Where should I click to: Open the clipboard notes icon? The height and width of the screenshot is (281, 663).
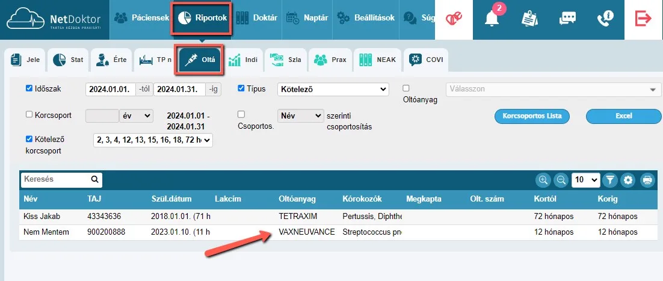[x=529, y=19]
